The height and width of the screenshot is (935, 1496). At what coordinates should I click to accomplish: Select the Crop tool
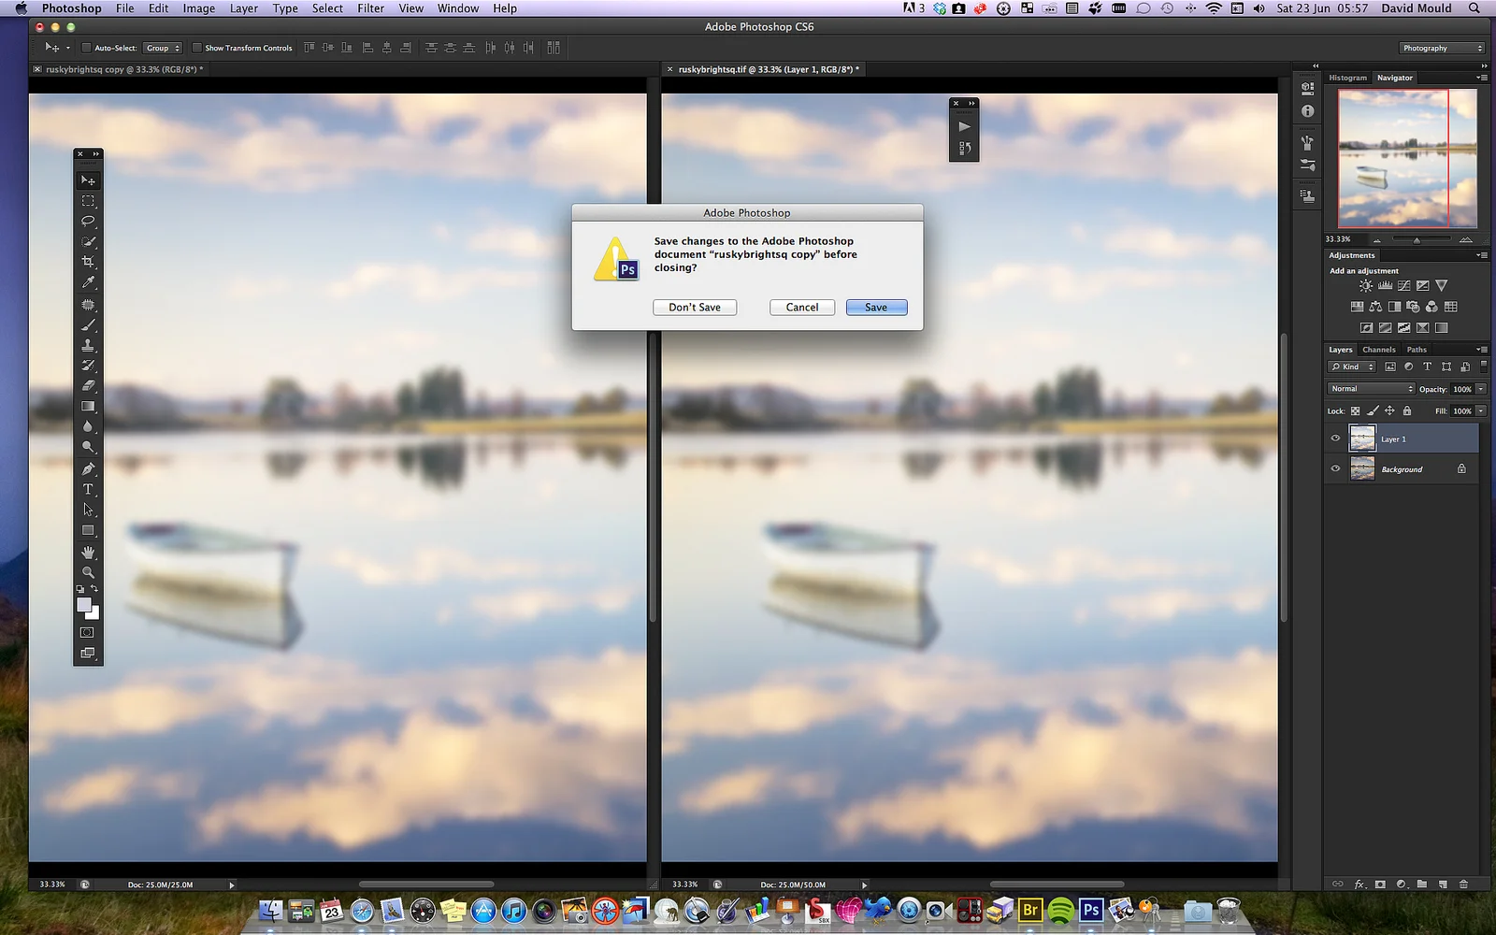(x=88, y=262)
